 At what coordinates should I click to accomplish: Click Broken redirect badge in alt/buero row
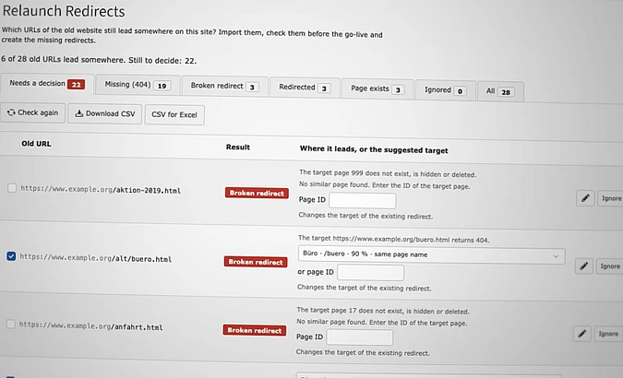(x=256, y=262)
